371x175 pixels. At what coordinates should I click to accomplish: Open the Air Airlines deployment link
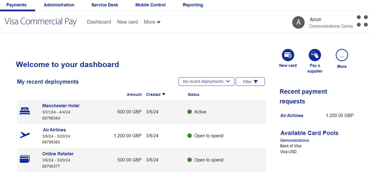pyautogui.click(x=55, y=130)
